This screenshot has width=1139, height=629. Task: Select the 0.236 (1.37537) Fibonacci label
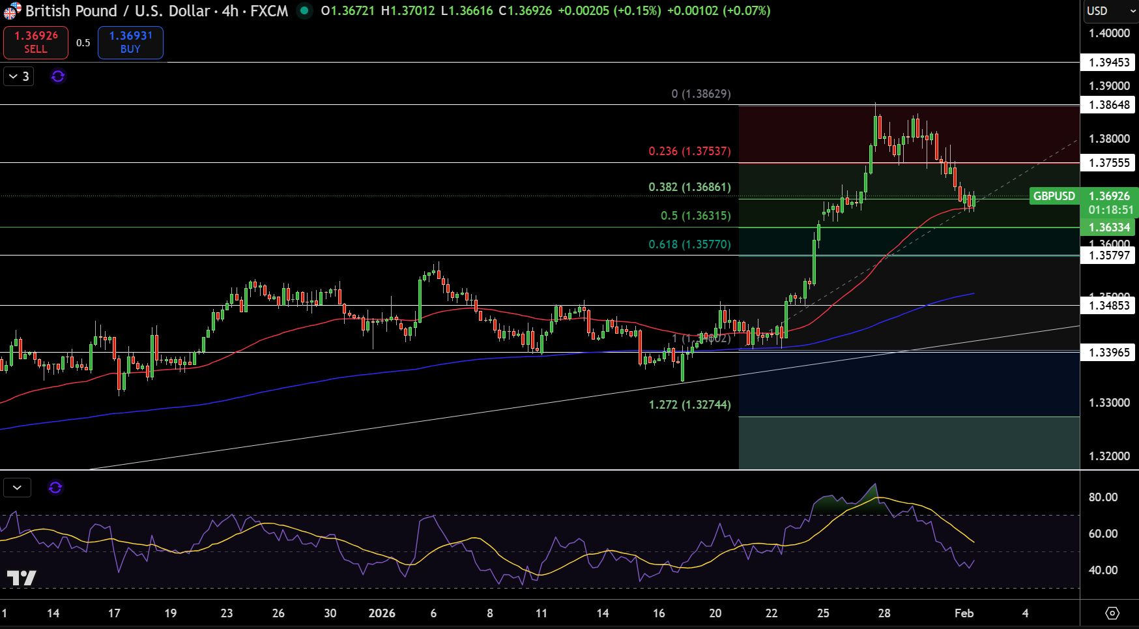tap(689, 151)
